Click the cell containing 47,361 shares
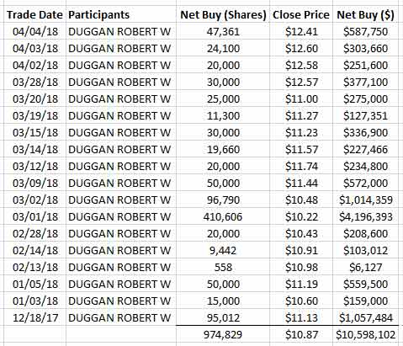This screenshot has height=346, width=403. (x=223, y=31)
